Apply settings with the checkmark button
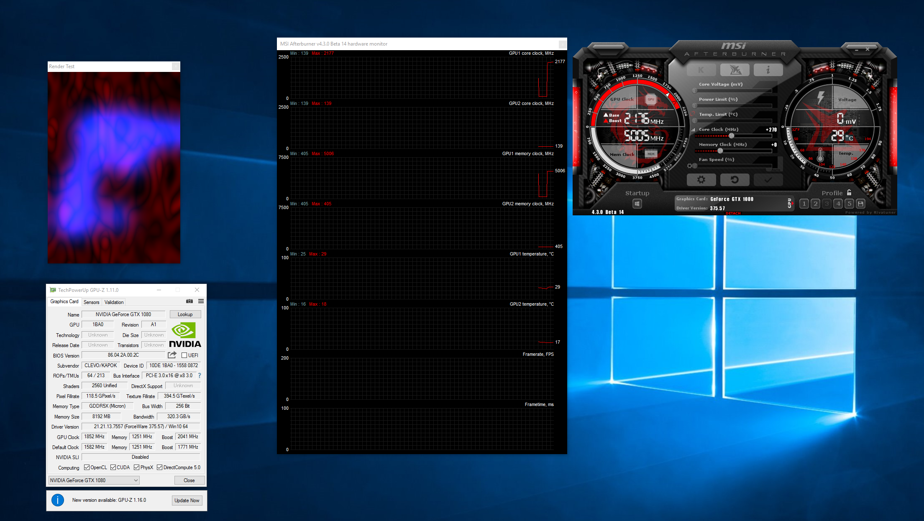The width and height of the screenshot is (924, 521). [768, 180]
